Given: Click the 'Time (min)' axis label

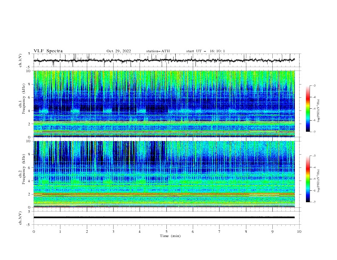Looking at the screenshot, I should pos(170,236).
